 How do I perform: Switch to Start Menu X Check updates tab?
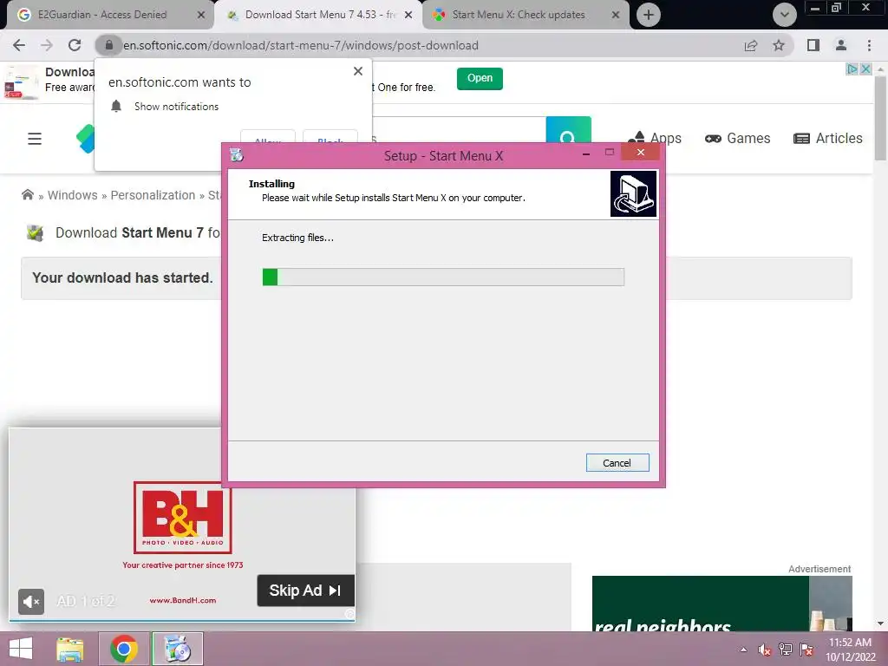point(519,15)
